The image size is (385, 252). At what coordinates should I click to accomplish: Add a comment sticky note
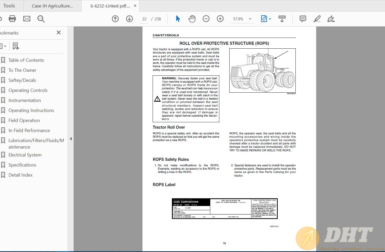pos(303,19)
